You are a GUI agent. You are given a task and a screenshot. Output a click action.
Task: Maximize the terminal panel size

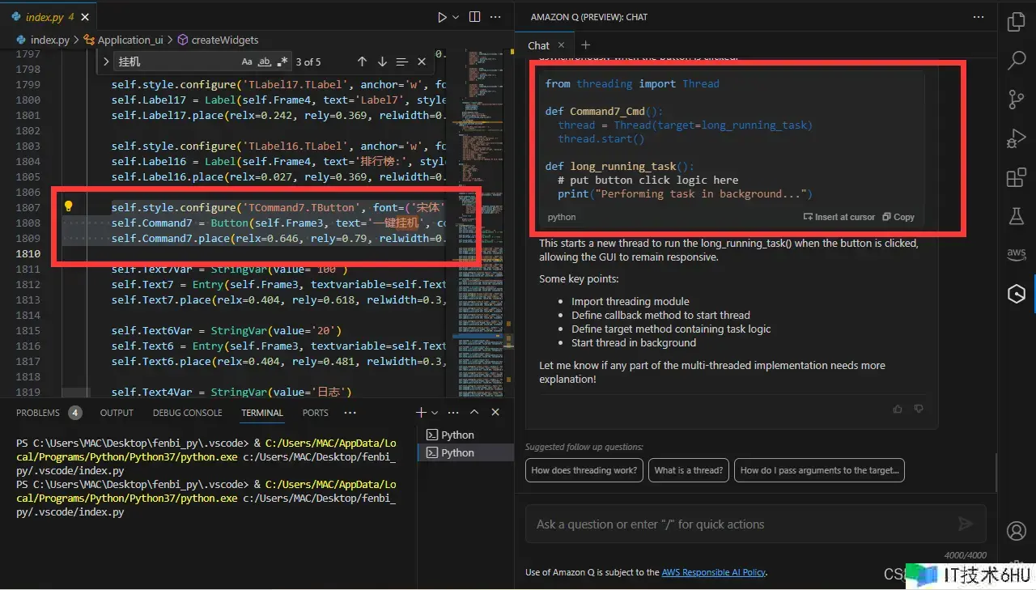pyautogui.click(x=474, y=413)
